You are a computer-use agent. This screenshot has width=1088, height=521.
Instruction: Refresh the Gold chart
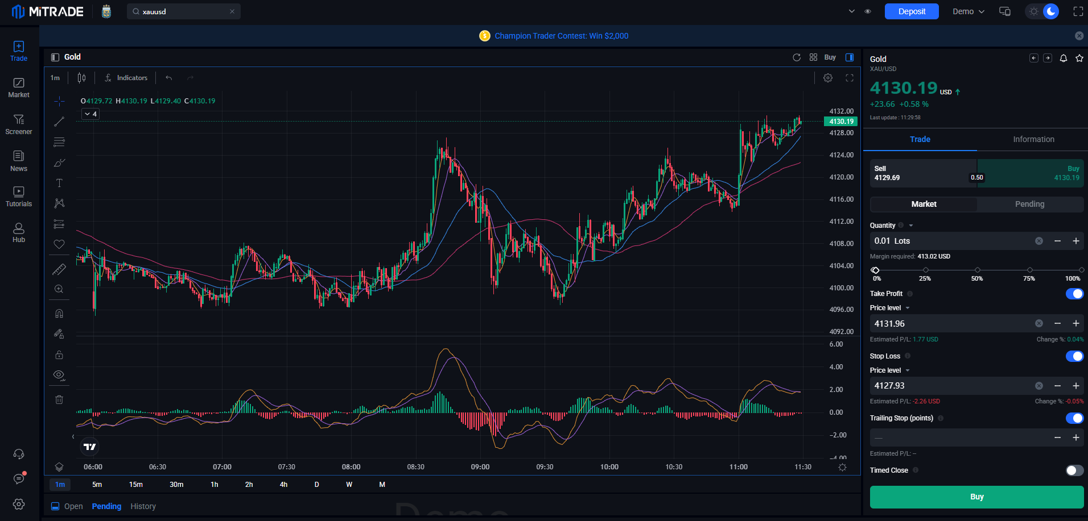point(797,57)
